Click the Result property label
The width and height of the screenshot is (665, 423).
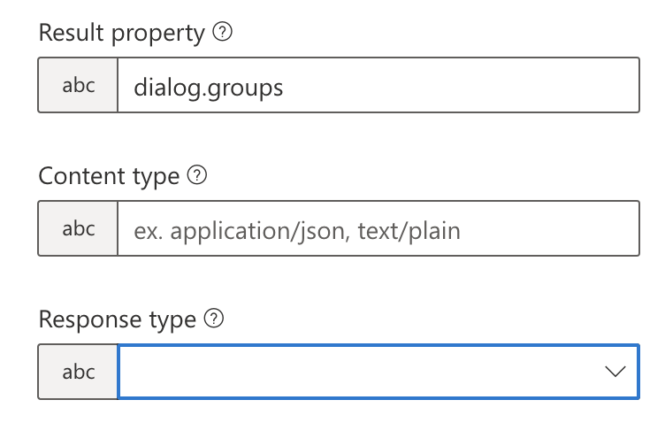122,33
